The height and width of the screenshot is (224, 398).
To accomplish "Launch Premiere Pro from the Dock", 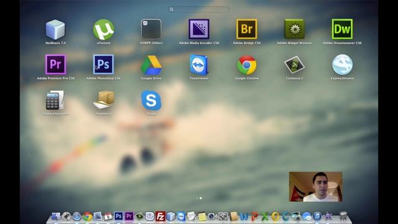I will (129, 216).
